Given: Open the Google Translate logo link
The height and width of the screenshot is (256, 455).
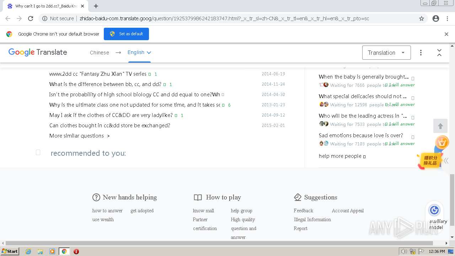Looking at the screenshot, I should pyautogui.click(x=38, y=52).
